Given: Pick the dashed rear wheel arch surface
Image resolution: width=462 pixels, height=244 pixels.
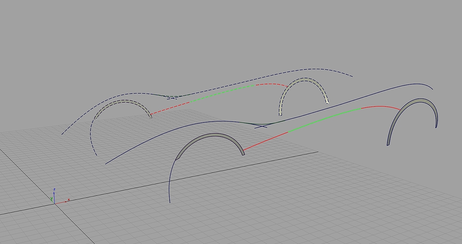Looking at the screenshot, I should click(x=303, y=80).
